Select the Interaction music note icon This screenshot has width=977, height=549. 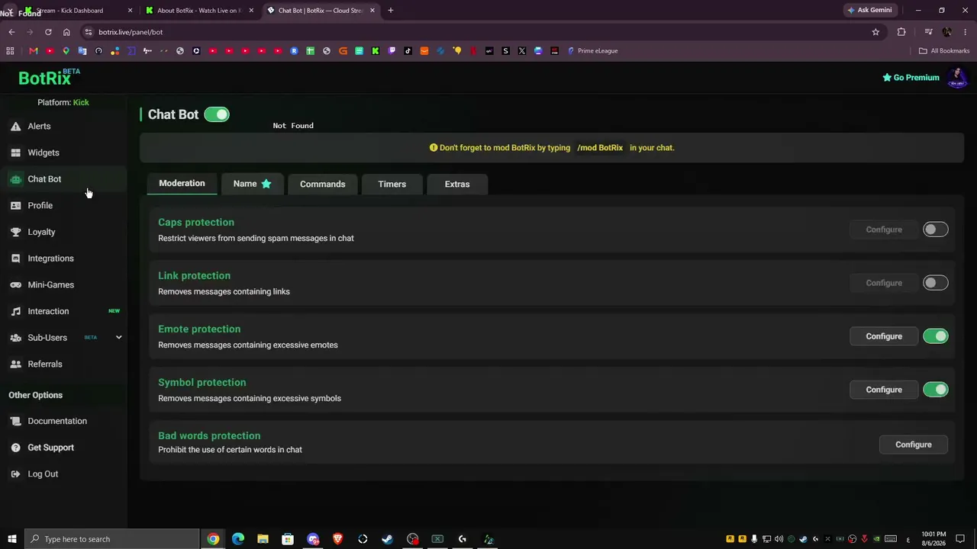15,311
